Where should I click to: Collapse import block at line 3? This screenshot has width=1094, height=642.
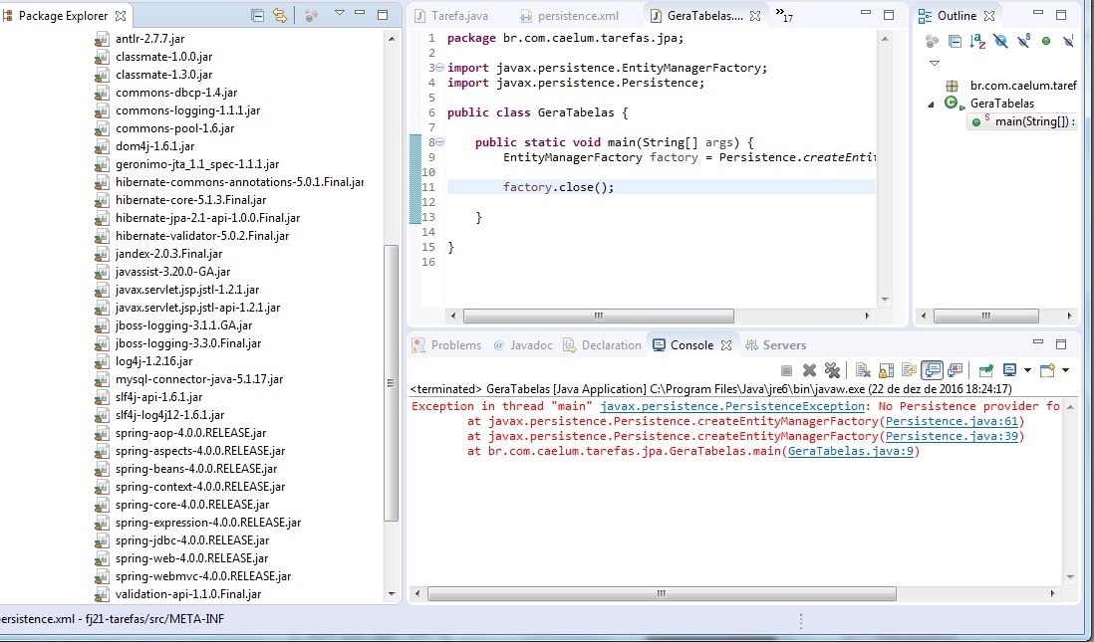(x=439, y=68)
